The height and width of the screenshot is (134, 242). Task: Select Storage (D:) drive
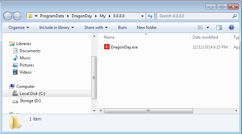30,101
